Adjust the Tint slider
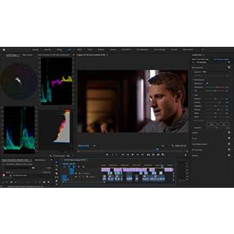Viewport: 234px width, 234px height. point(215,91)
